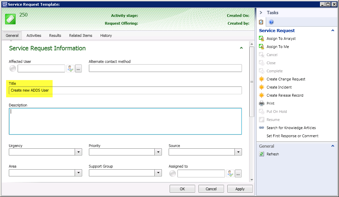Open the help tab icon in Tasks pane
The width and height of the screenshot is (339, 197).
coord(271,22)
